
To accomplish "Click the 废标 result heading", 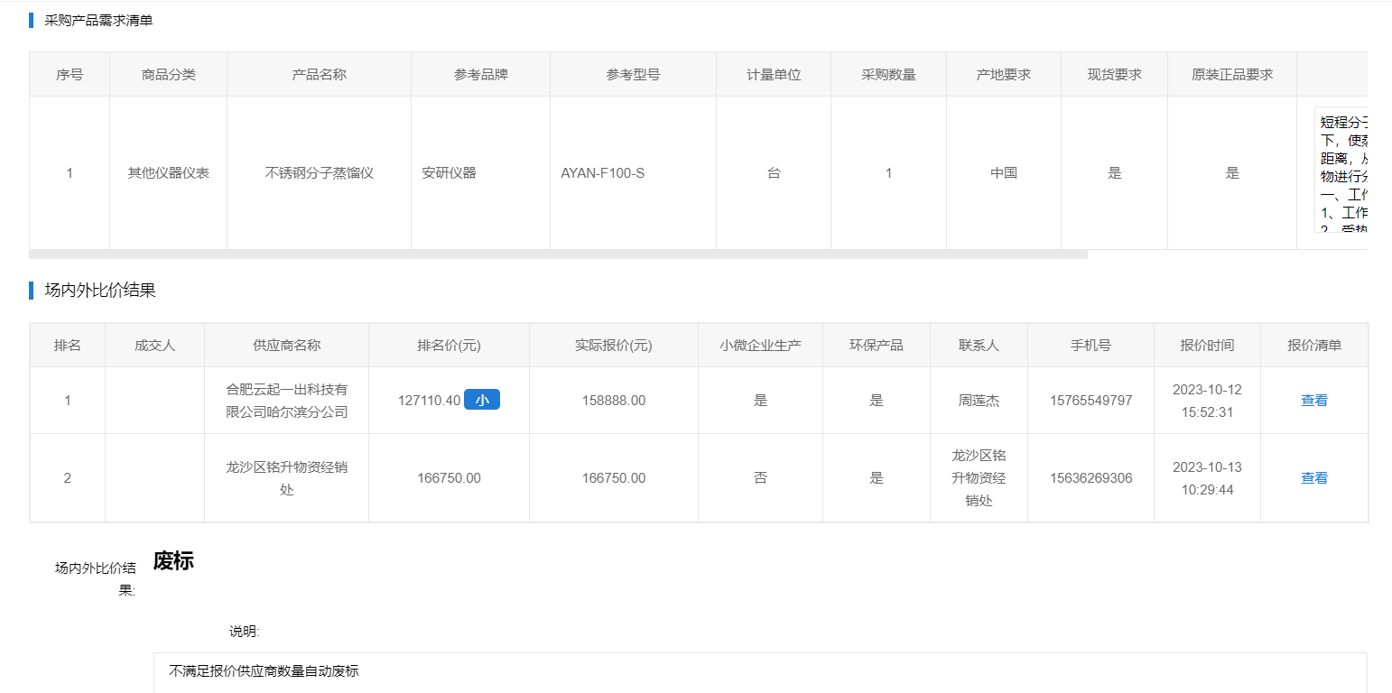I will click(173, 561).
